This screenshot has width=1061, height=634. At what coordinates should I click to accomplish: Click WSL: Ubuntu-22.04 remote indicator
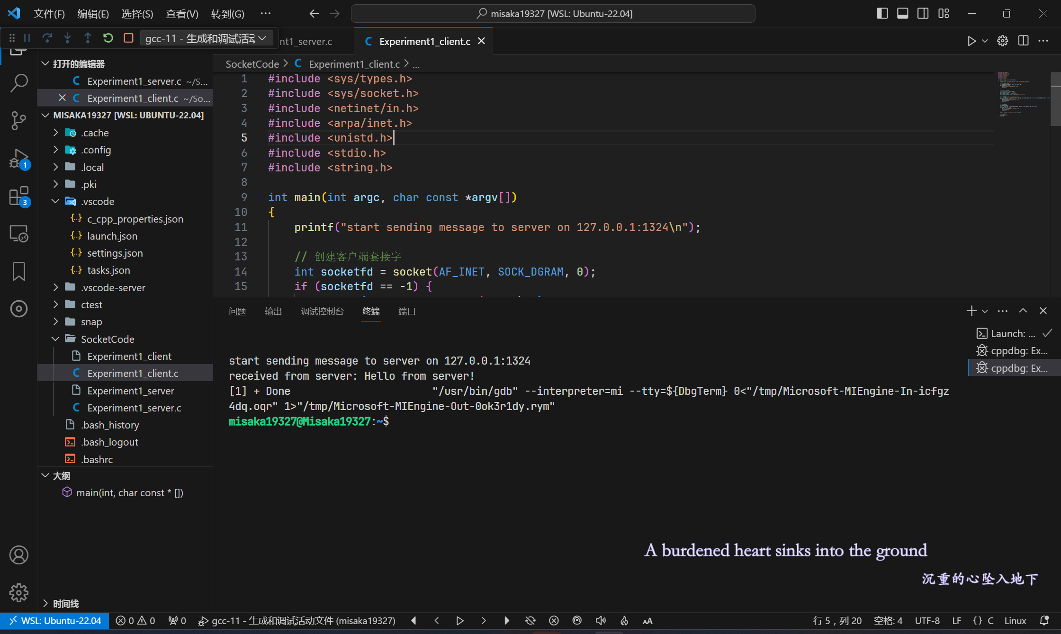(x=55, y=621)
